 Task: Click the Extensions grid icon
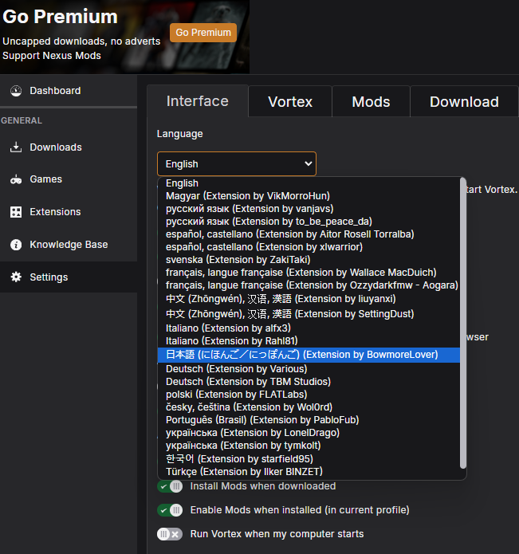pyautogui.click(x=16, y=212)
